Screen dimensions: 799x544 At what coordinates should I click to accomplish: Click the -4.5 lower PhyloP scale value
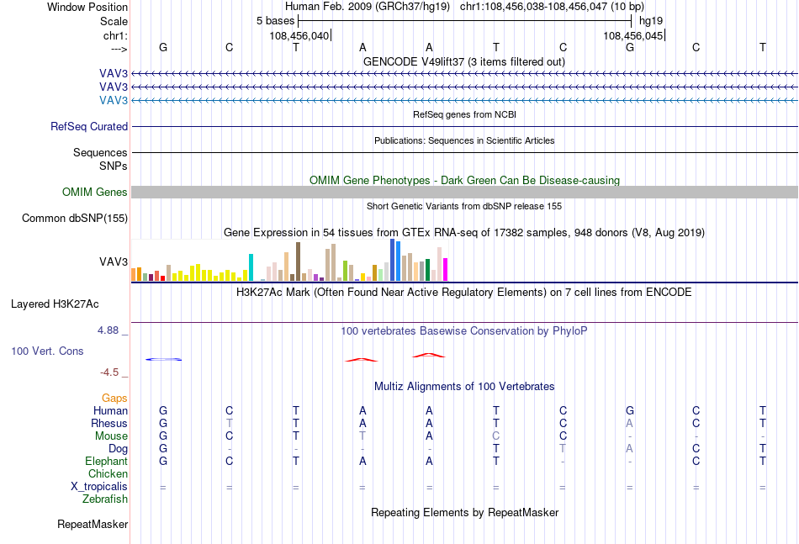tap(109, 372)
